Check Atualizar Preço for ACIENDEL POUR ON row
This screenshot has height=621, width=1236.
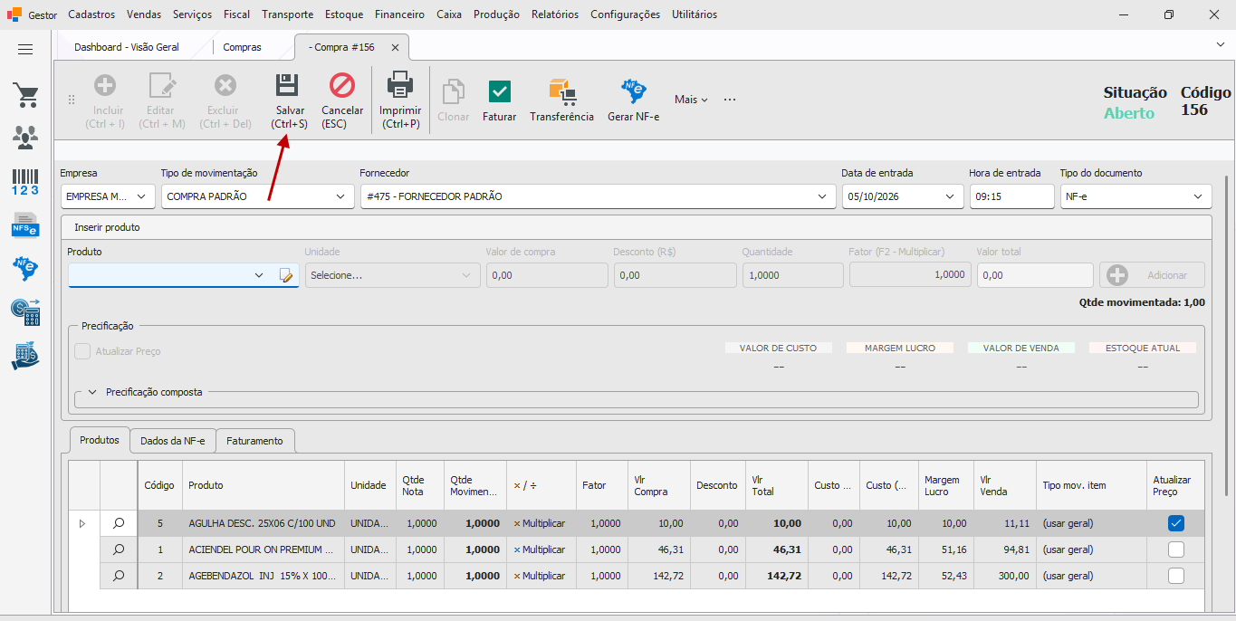(x=1176, y=549)
